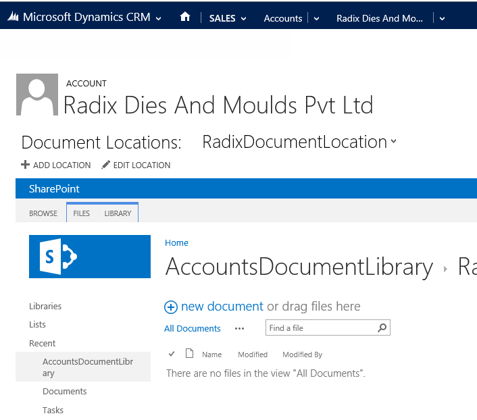The width and height of the screenshot is (477, 420).
Task: Sort by the Modified By column header
Action: (302, 355)
